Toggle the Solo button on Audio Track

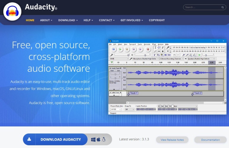point(118,71)
